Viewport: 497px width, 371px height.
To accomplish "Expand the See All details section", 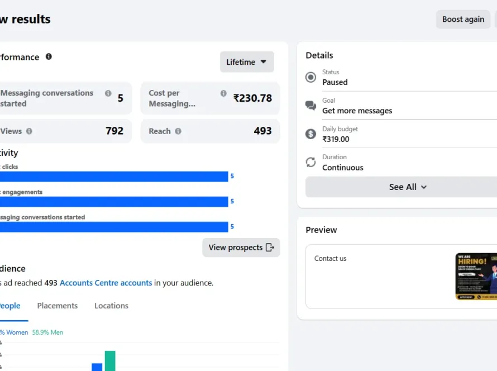I will pyautogui.click(x=408, y=187).
